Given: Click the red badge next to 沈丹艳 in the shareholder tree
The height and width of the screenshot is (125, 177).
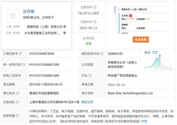Looking at the screenshot, I should point(130,16).
